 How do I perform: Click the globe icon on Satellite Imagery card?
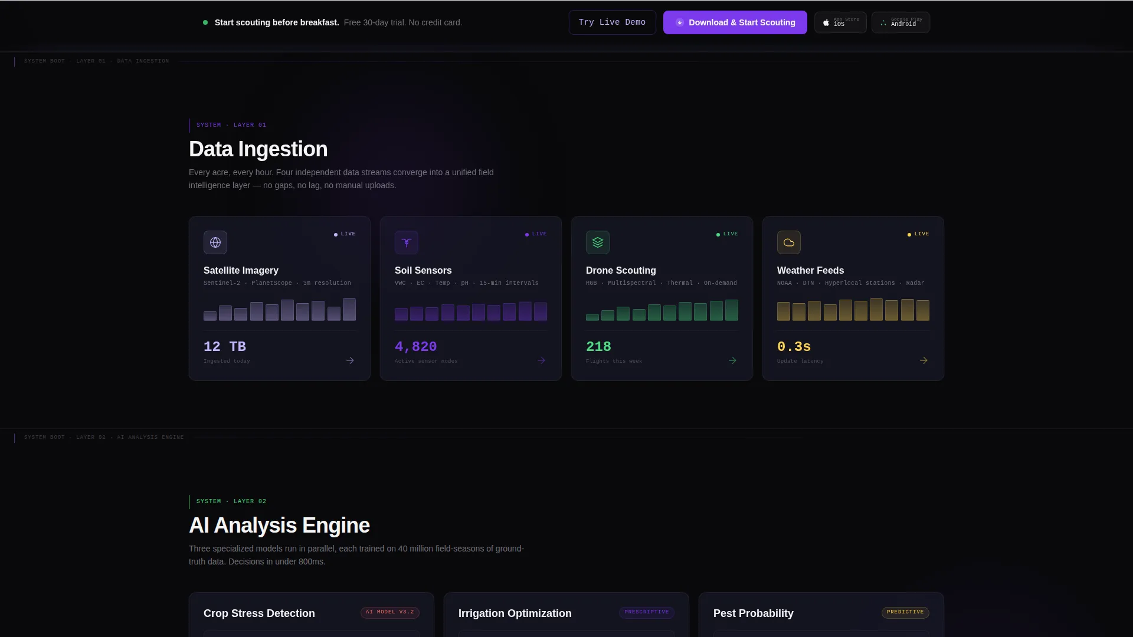pos(215,242)
